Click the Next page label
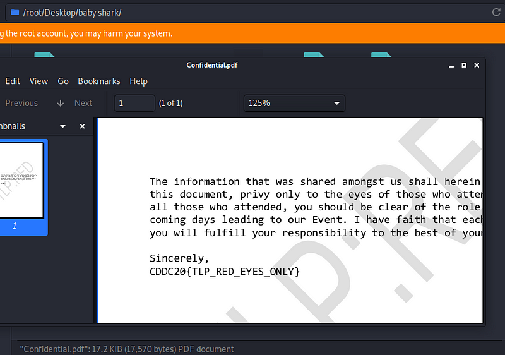Screen dimensions: 505x355 coord(83,103)
